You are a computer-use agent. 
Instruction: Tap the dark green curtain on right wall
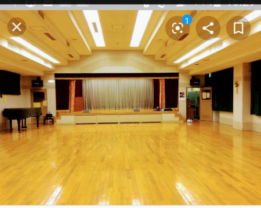coord(222,90)
